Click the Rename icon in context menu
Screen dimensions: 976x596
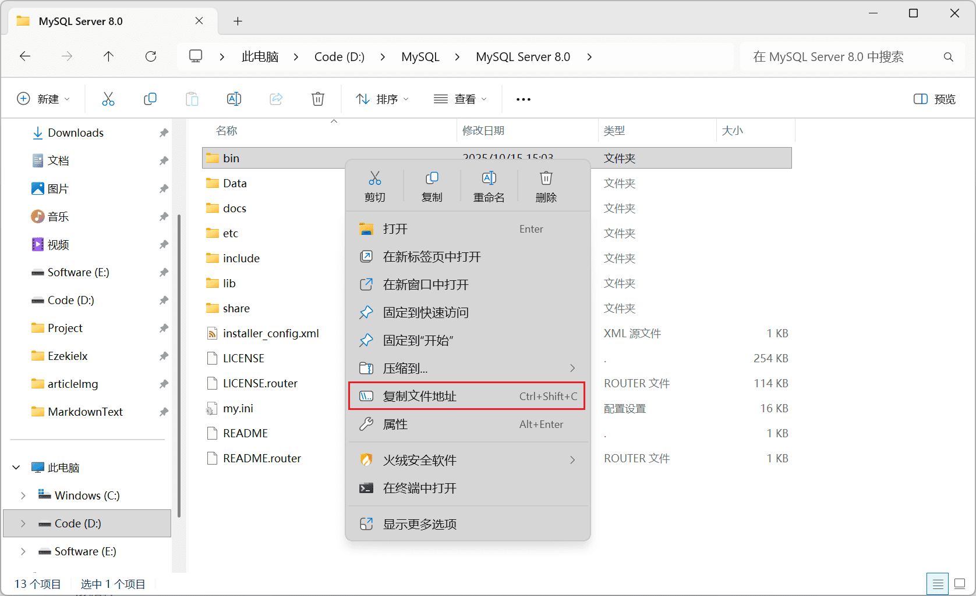489,186
